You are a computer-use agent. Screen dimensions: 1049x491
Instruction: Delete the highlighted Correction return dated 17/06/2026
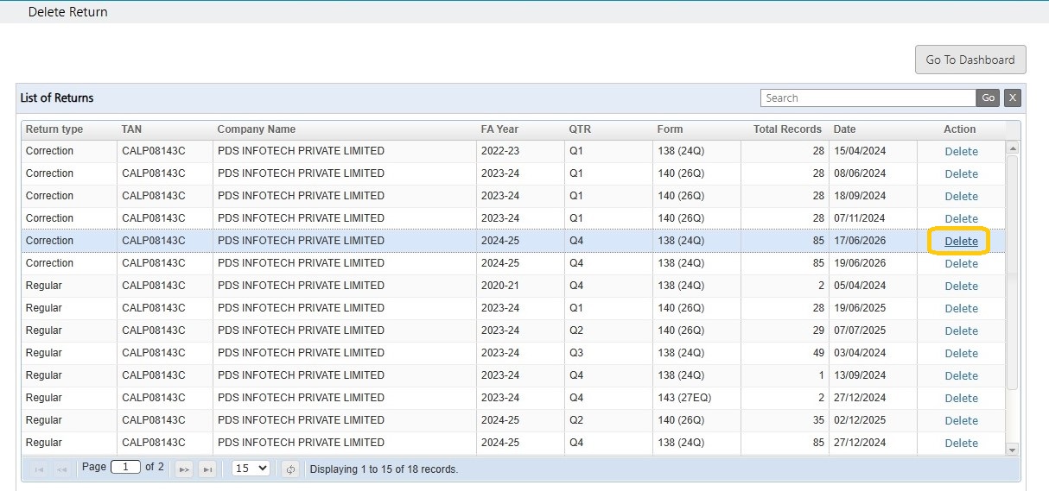tap(961, 242)
